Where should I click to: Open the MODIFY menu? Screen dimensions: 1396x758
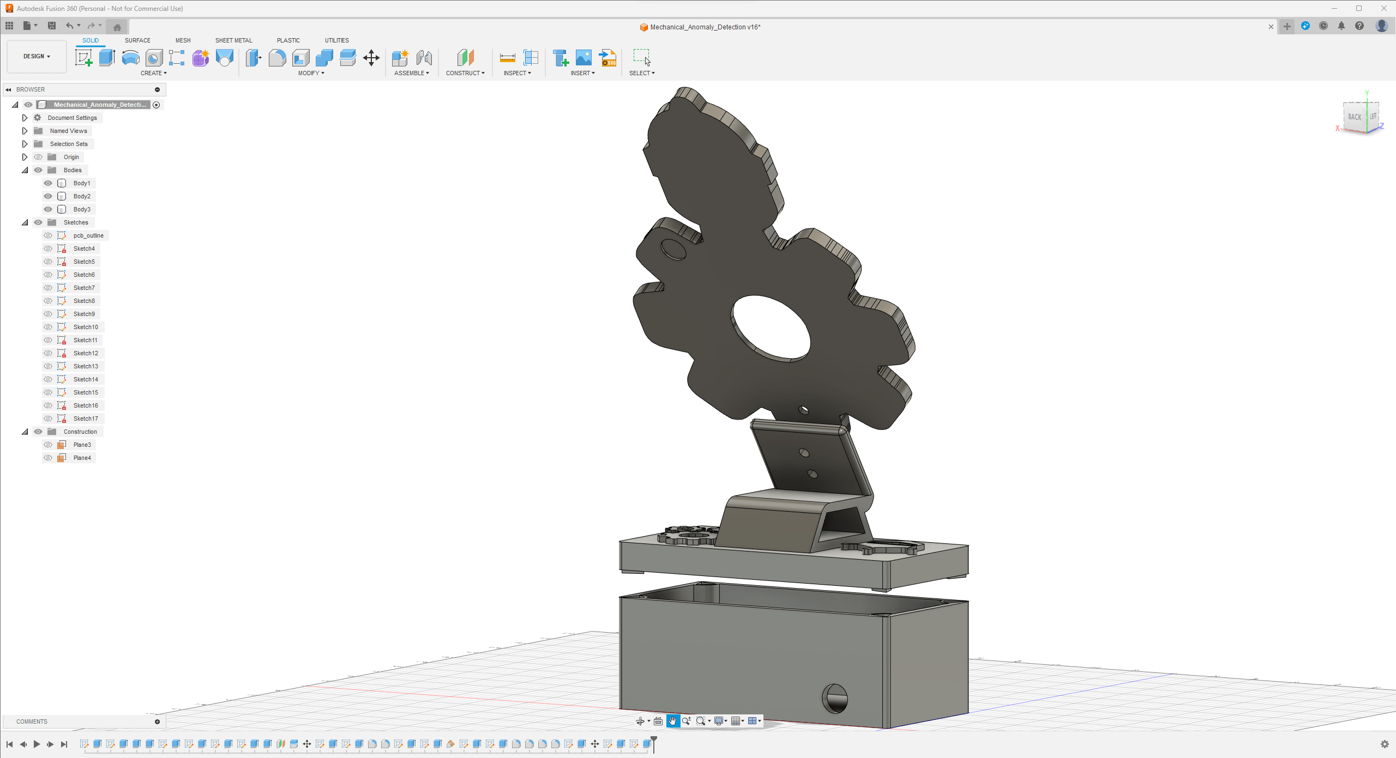(x=311, y=73)
